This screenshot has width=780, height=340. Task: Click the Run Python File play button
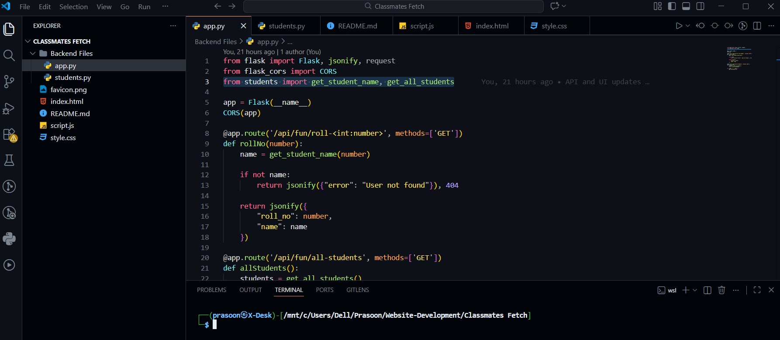(679, 26)
